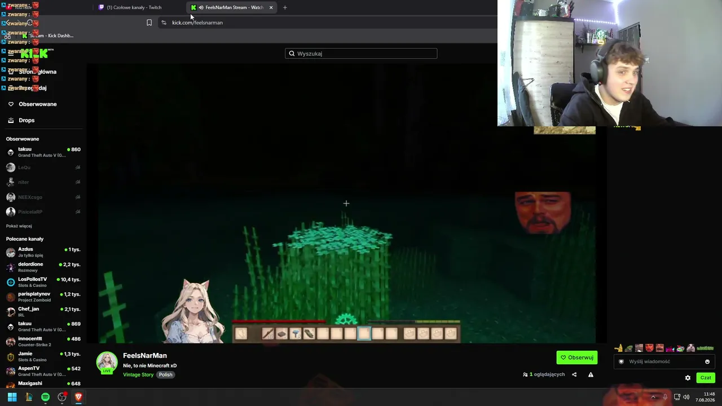Open offline channel PisicelaRP
The image size is (722, 406).
[x=43, y=212]
